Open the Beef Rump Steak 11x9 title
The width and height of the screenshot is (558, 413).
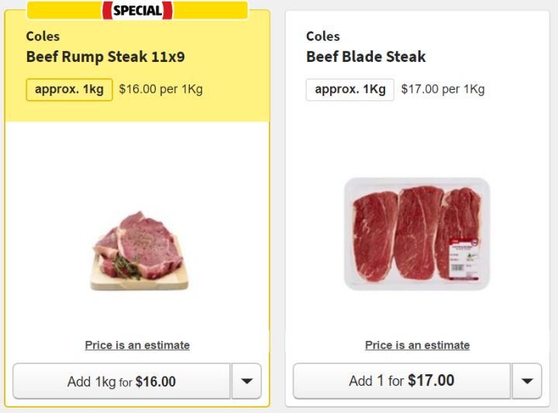pyautogui.click(x=105, y=57)
